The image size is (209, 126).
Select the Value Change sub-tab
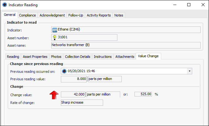tap(148, 56)
